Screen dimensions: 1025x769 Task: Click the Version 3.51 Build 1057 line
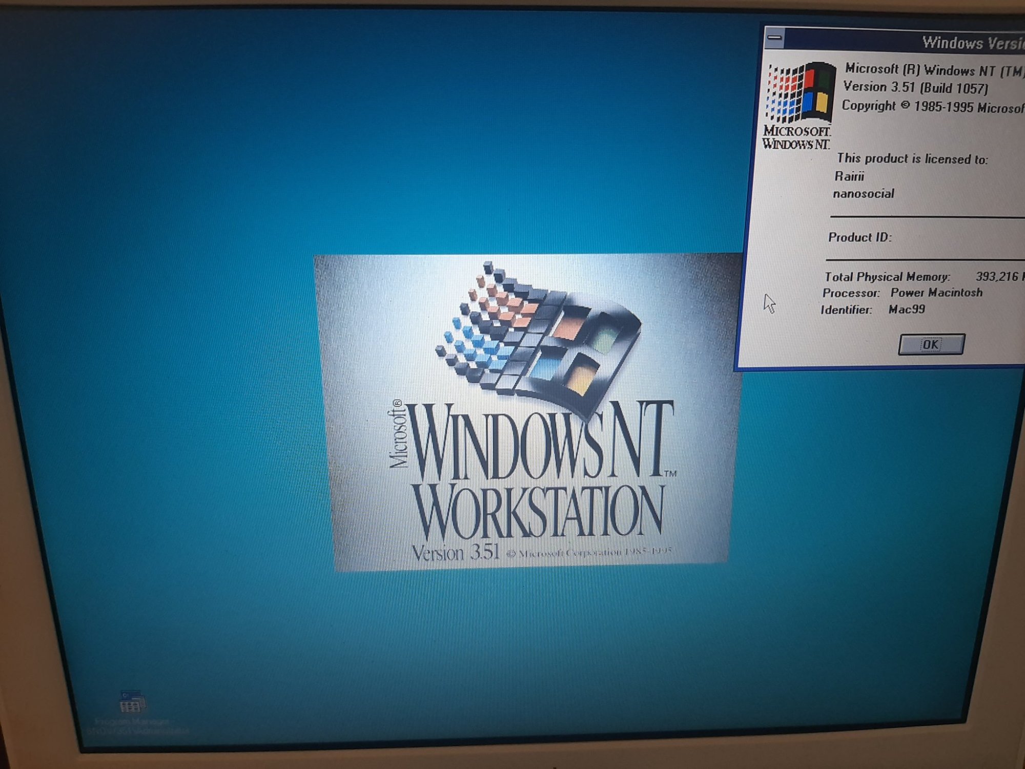915,88
